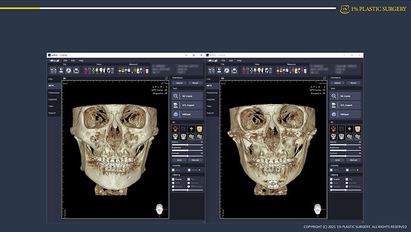Viewport: 411px width, 232px height.
Task: Click the red rotate View icon in left window
Action: click(x=86, y=70)
